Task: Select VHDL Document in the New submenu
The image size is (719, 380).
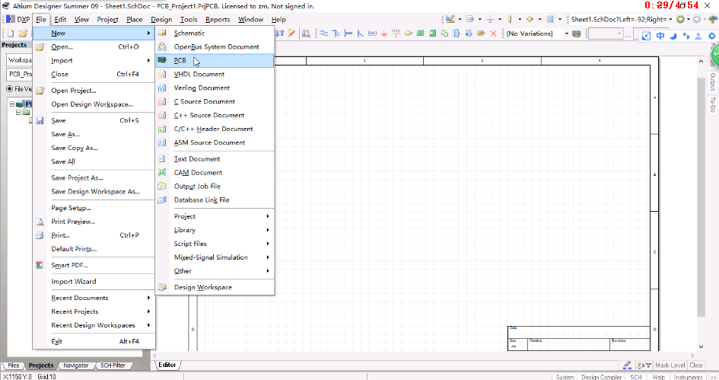Action: [215, 75]
